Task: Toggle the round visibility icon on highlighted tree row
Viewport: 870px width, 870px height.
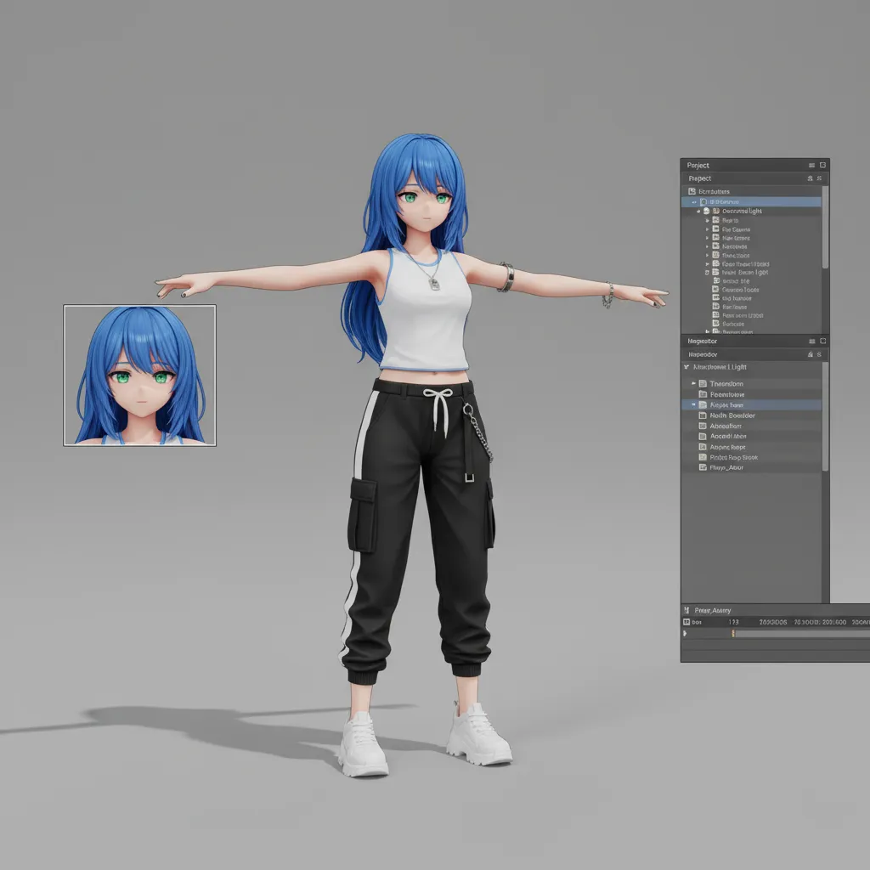Action: (703, 202)
